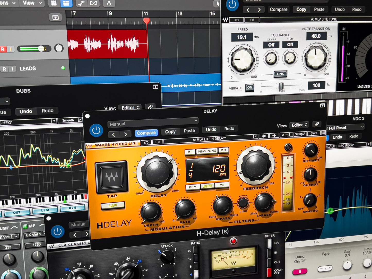This screenshot has width=372, height=279.
Task: Select HOST sync mode on H-Delay
Action: click(x=207, y=186)
